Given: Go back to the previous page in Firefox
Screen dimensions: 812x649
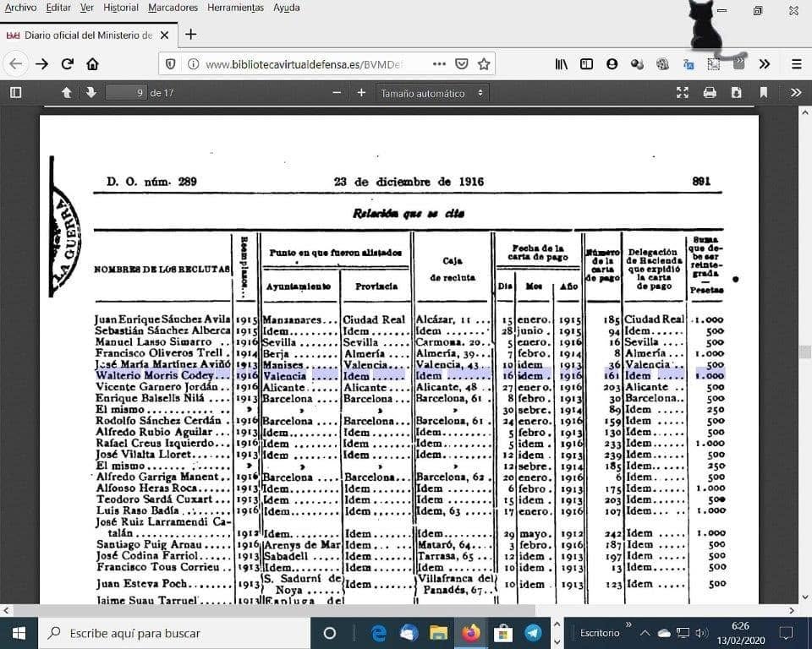Looking at the screenshot, I should click(x=15, y=64).
